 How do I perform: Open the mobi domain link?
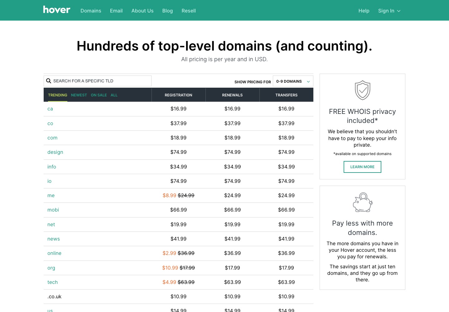53,210
